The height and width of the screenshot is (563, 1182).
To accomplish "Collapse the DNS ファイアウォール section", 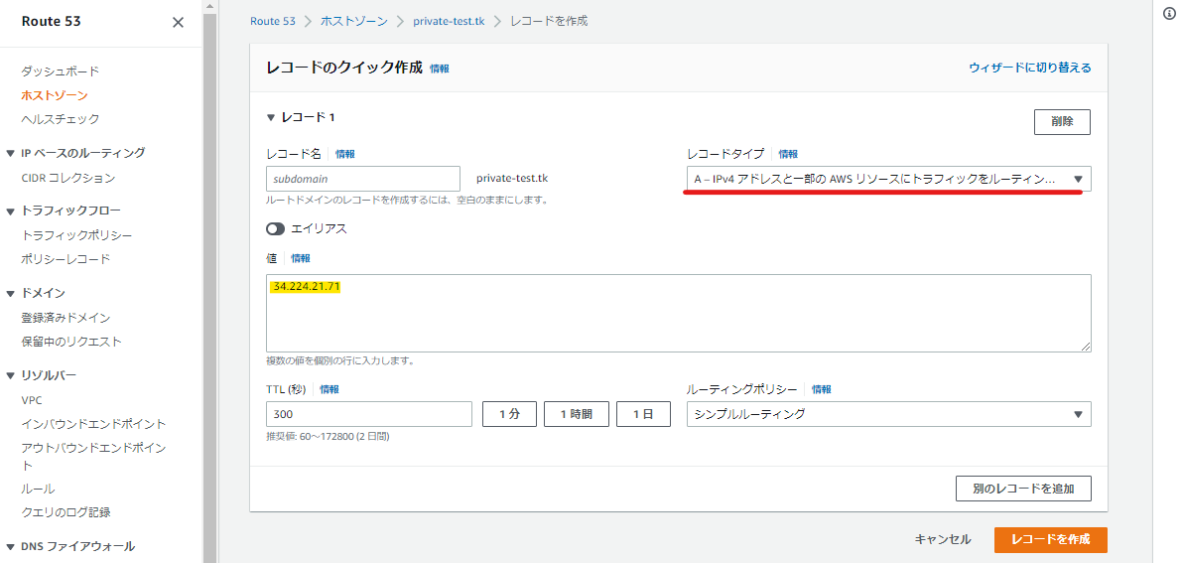I will pos(11,546).
